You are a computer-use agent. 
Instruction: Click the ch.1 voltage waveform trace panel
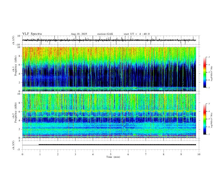pos(111,40)
